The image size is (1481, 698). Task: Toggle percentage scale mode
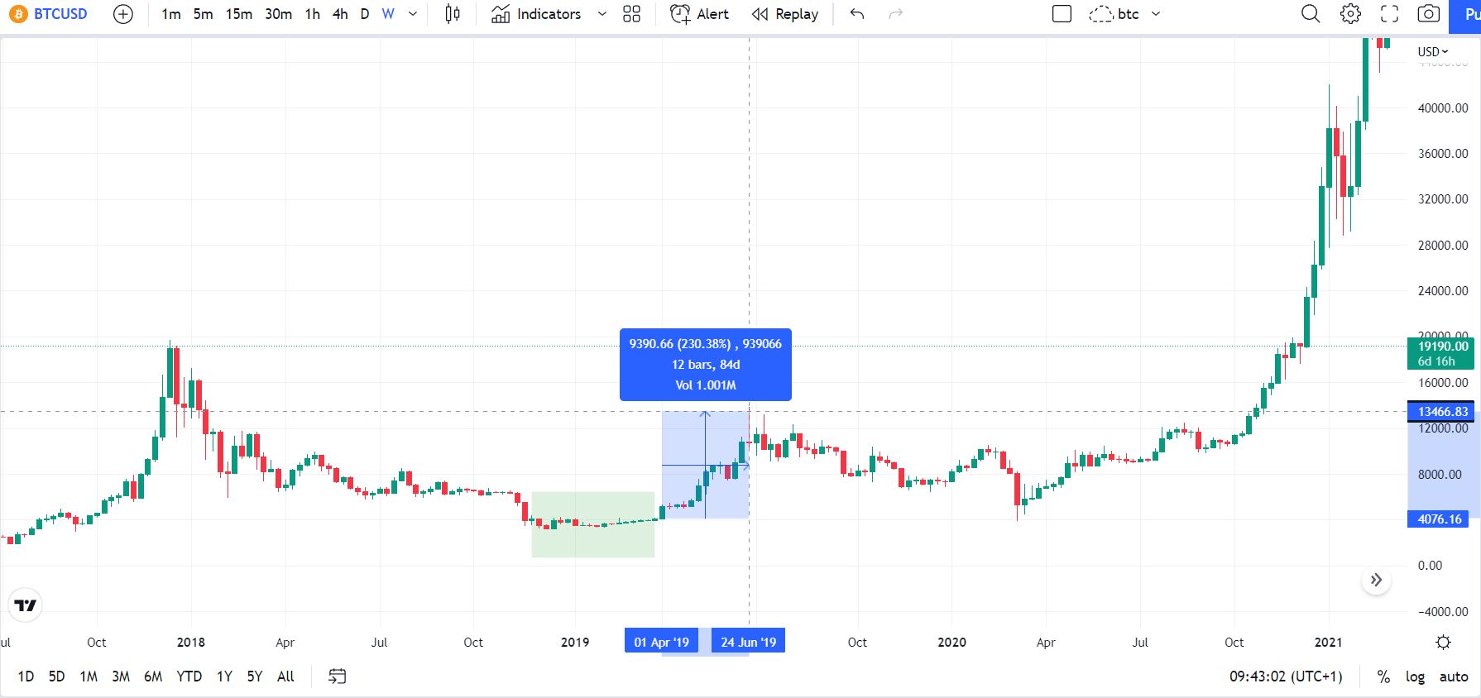(1383, 676)
